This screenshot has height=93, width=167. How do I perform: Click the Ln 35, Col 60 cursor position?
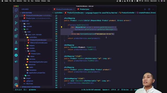coord(91,90)
